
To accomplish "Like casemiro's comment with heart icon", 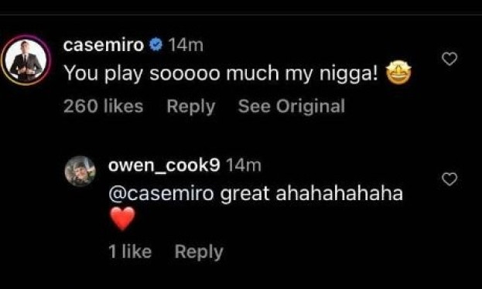I will (450, 59).
